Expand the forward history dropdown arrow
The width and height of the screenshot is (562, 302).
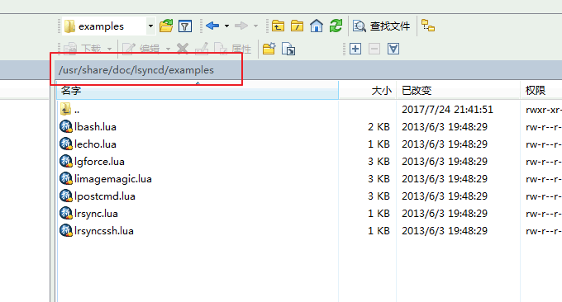coord(255,26)
